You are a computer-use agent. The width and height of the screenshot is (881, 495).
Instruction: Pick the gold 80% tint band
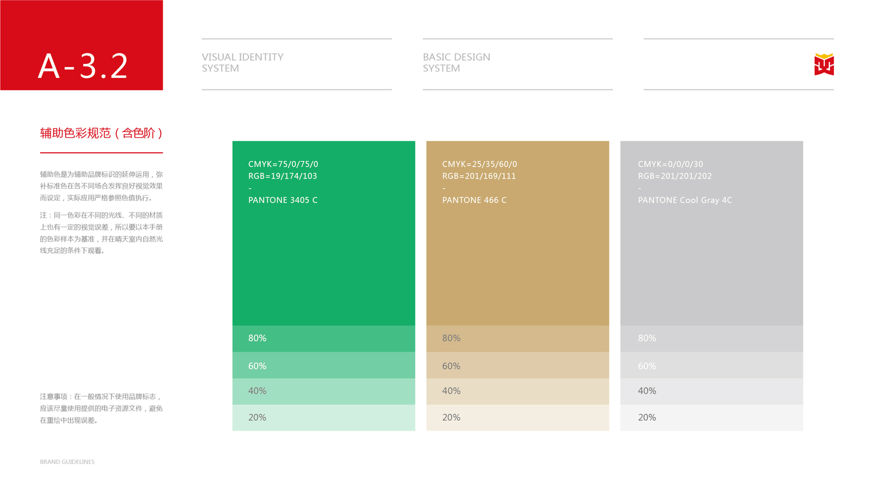pos(517,338)
